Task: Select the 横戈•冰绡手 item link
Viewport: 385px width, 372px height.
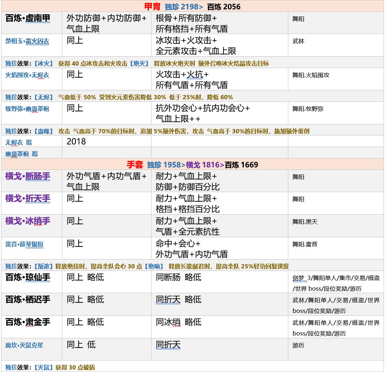Action: 28,221
